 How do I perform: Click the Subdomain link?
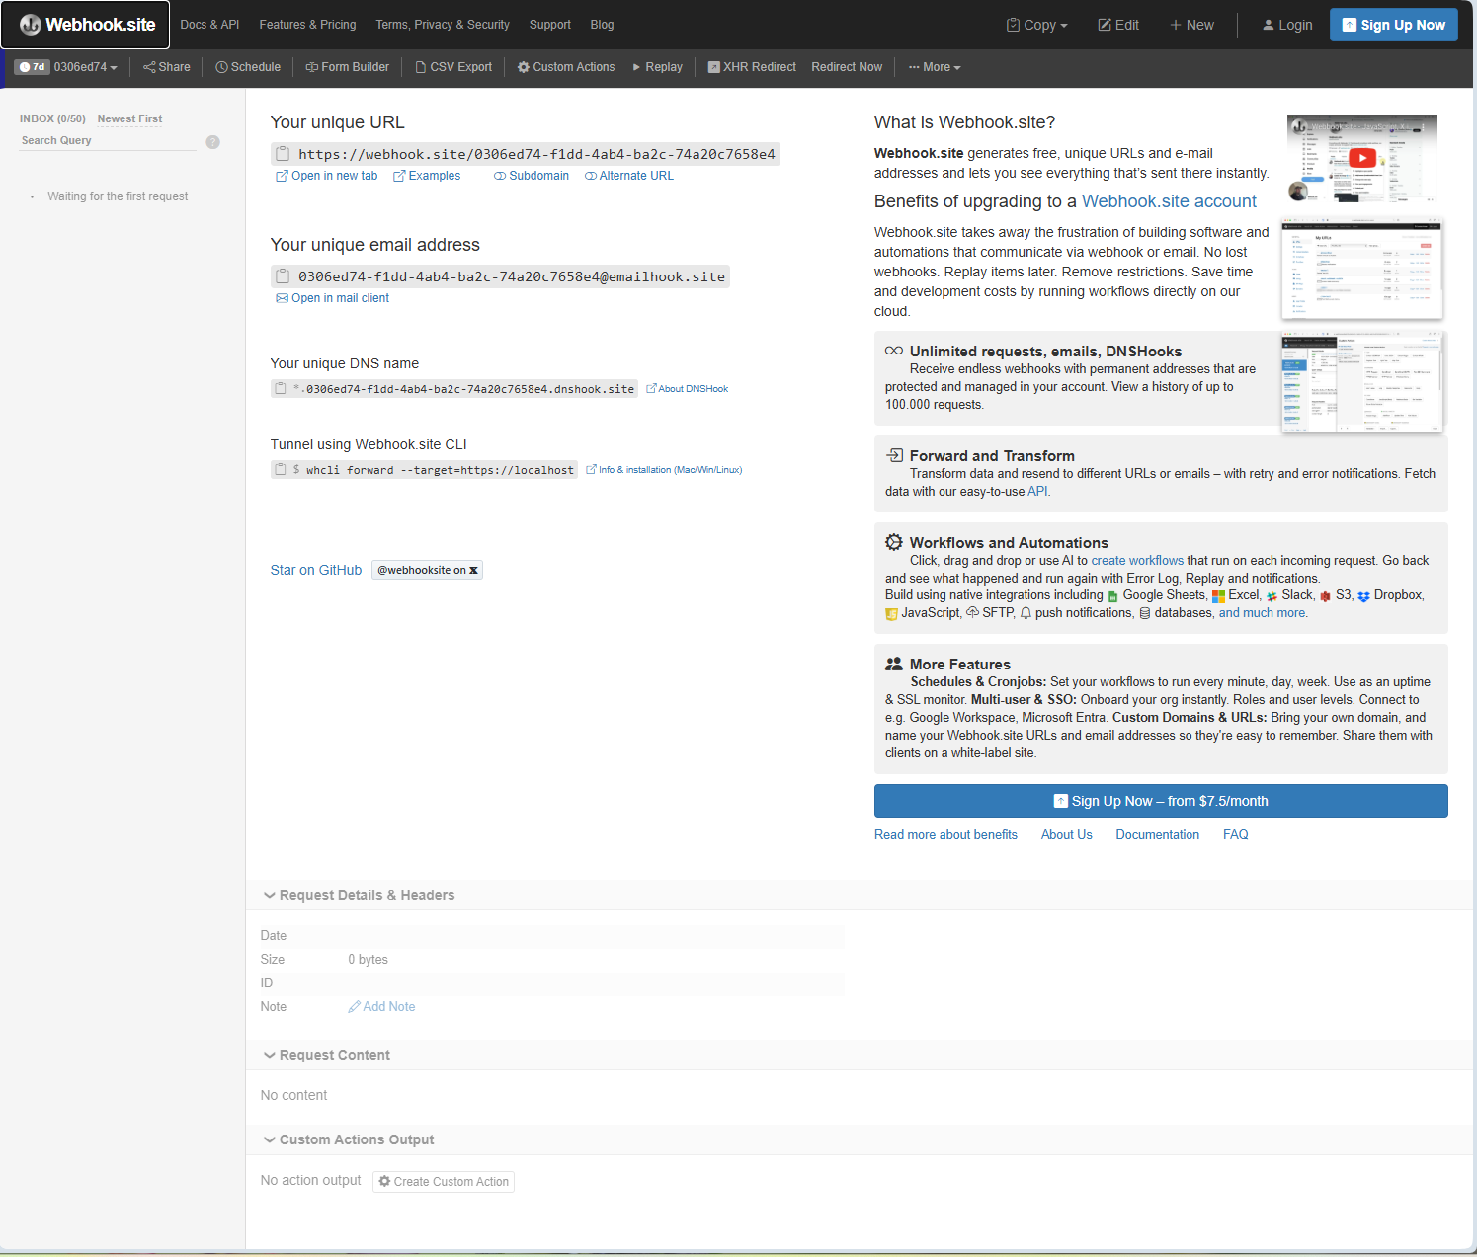click(x=532, y=176)
